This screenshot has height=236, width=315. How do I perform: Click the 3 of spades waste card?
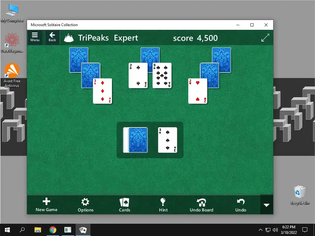168,140
